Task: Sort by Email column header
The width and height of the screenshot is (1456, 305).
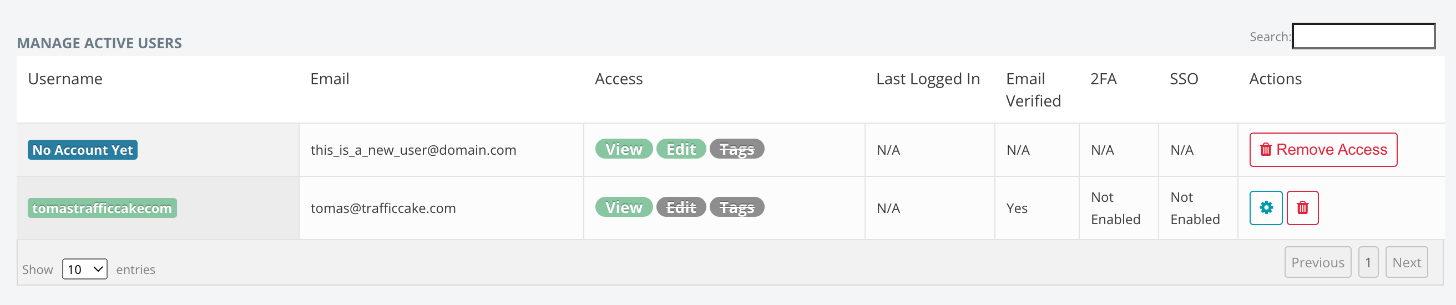Action: 330,79
